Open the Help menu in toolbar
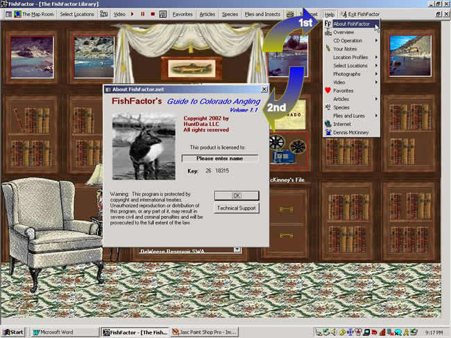The image size is (451, 338). [x=330, y=15]
